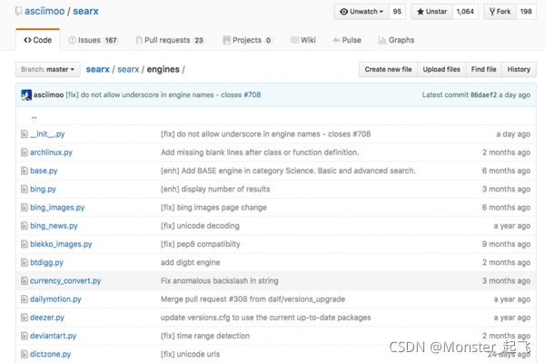Open commit '[fix] time range detection'
The width and height of the screenshot is (545, 363).
coord(205,336)
